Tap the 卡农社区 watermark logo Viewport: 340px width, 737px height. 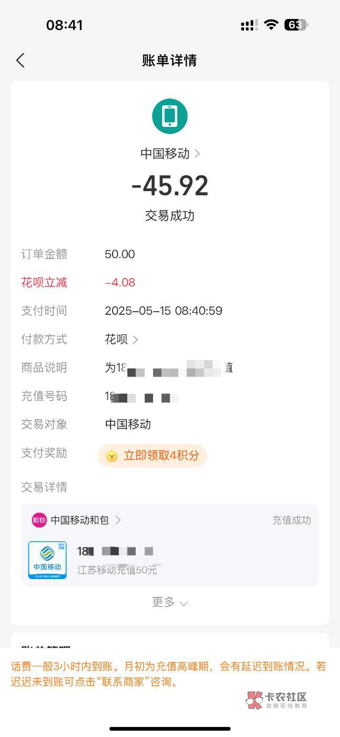pyautogui.click(x=277, y=699)
